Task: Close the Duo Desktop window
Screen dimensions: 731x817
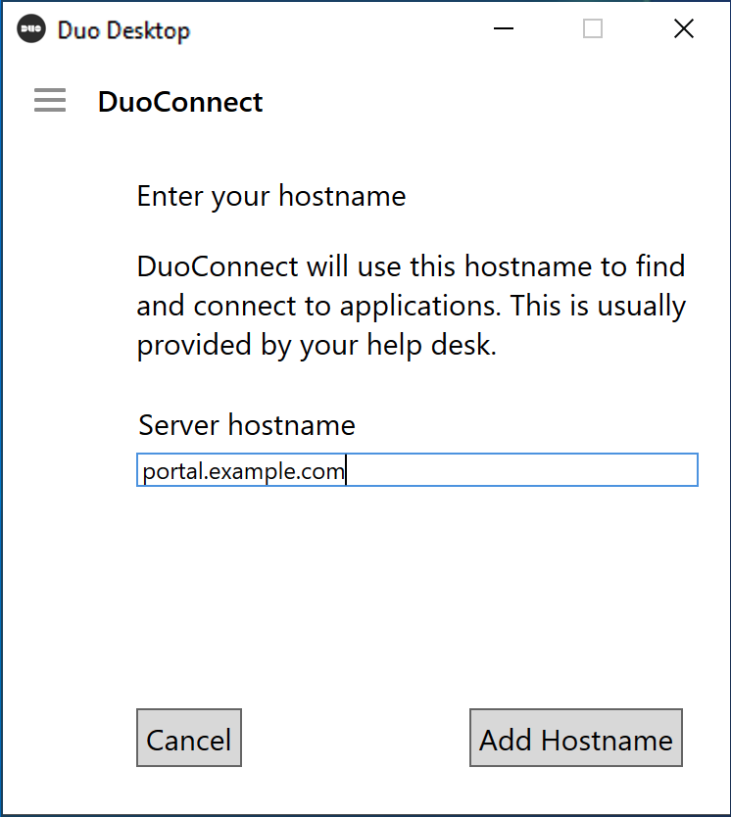Action: 683,29
